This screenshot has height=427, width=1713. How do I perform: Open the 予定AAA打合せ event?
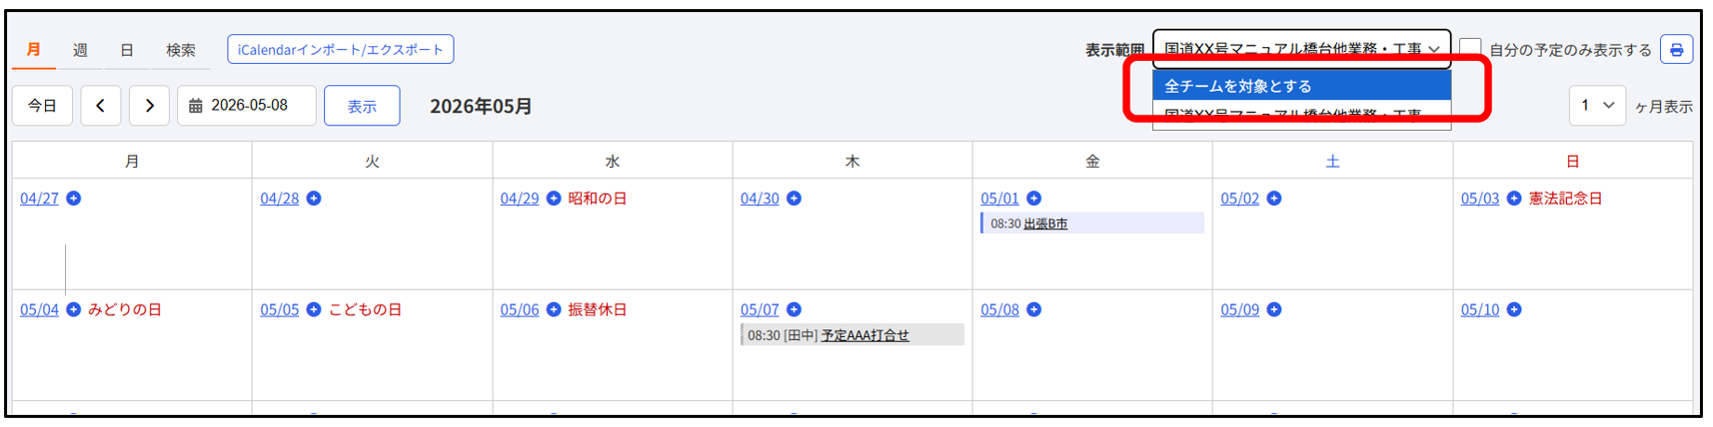point(864,335)
